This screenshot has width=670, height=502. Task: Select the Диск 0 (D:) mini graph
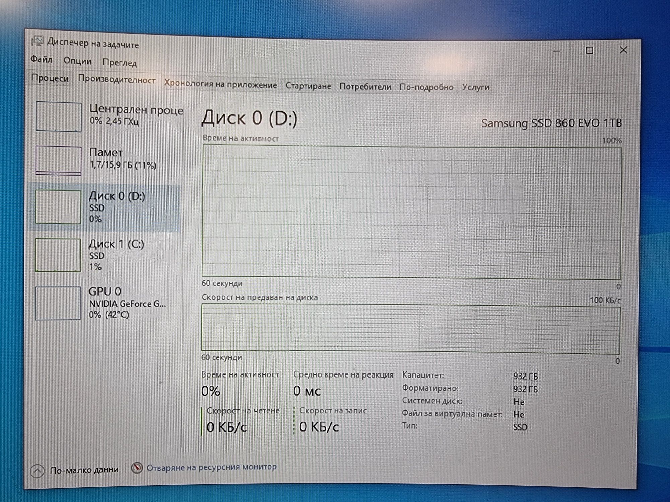point(58,206)
